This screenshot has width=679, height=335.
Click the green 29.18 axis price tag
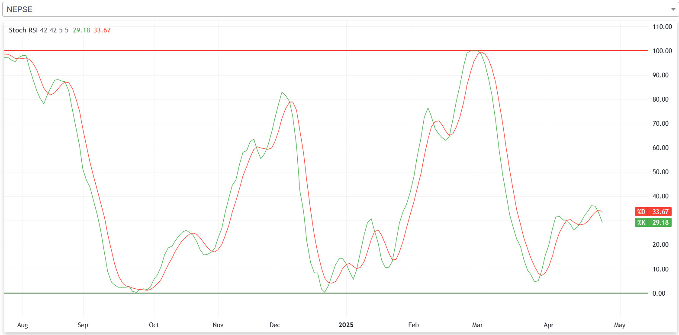pyautogui.click(x=660, y=223)
